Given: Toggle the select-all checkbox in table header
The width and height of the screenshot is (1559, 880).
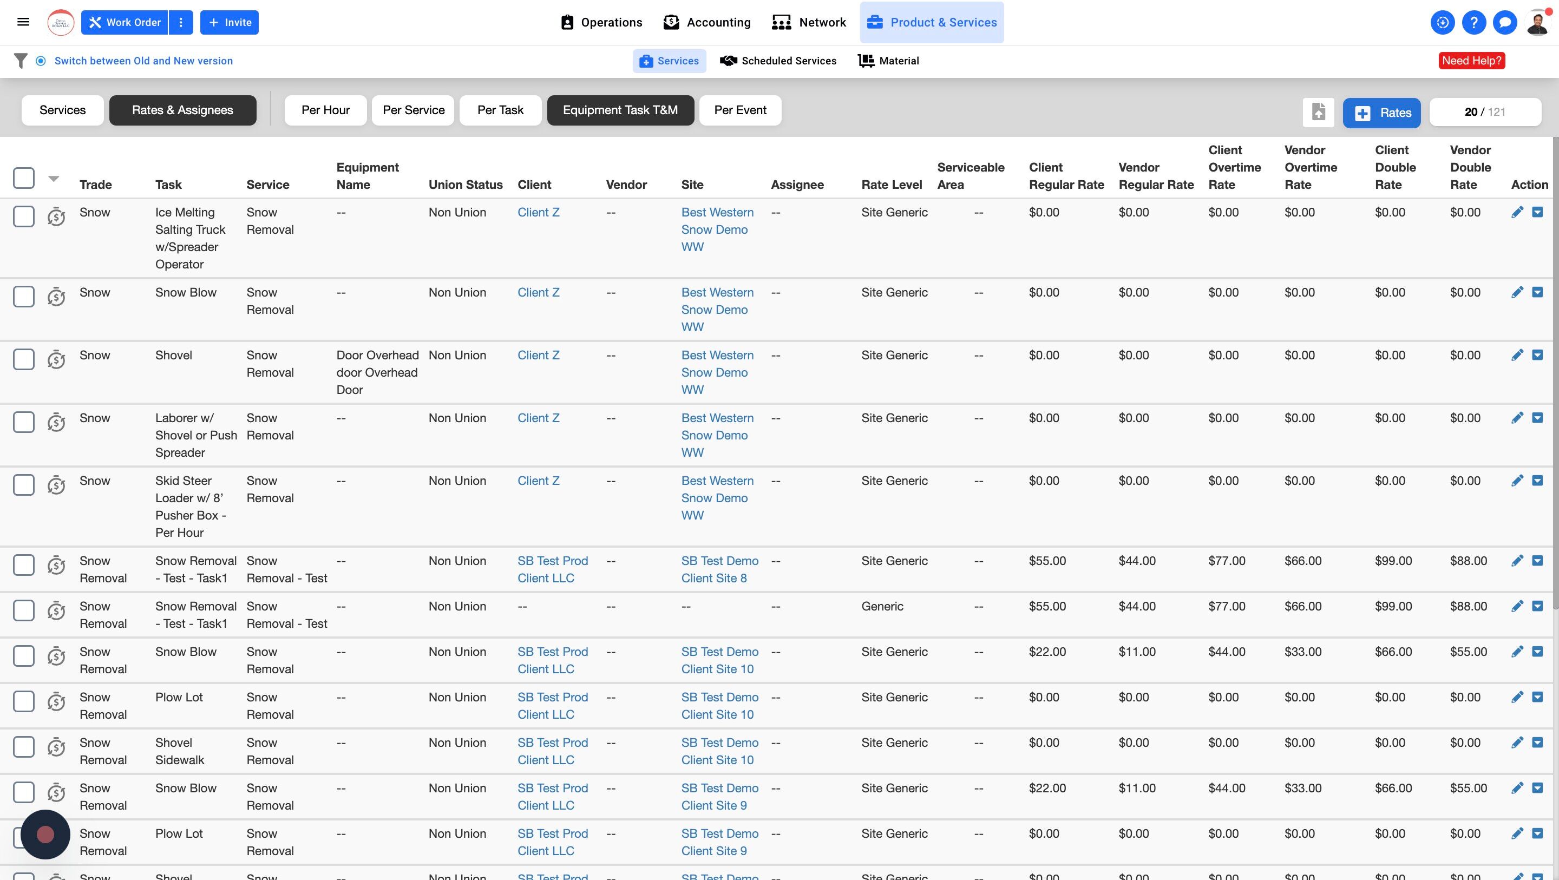Looking at the screenshot, I should tap(24, 178).
